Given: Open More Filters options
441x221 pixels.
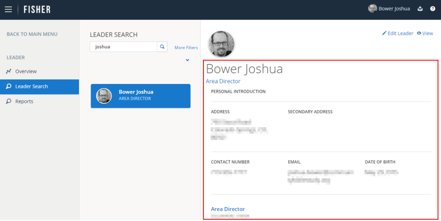Looking at the screenshot, I should [x=186, y=48].
